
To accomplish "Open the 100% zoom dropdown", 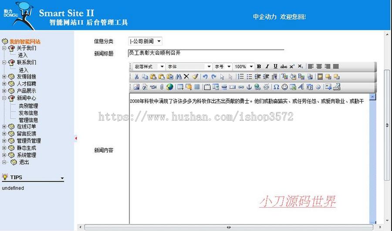I will coord(244,66).
